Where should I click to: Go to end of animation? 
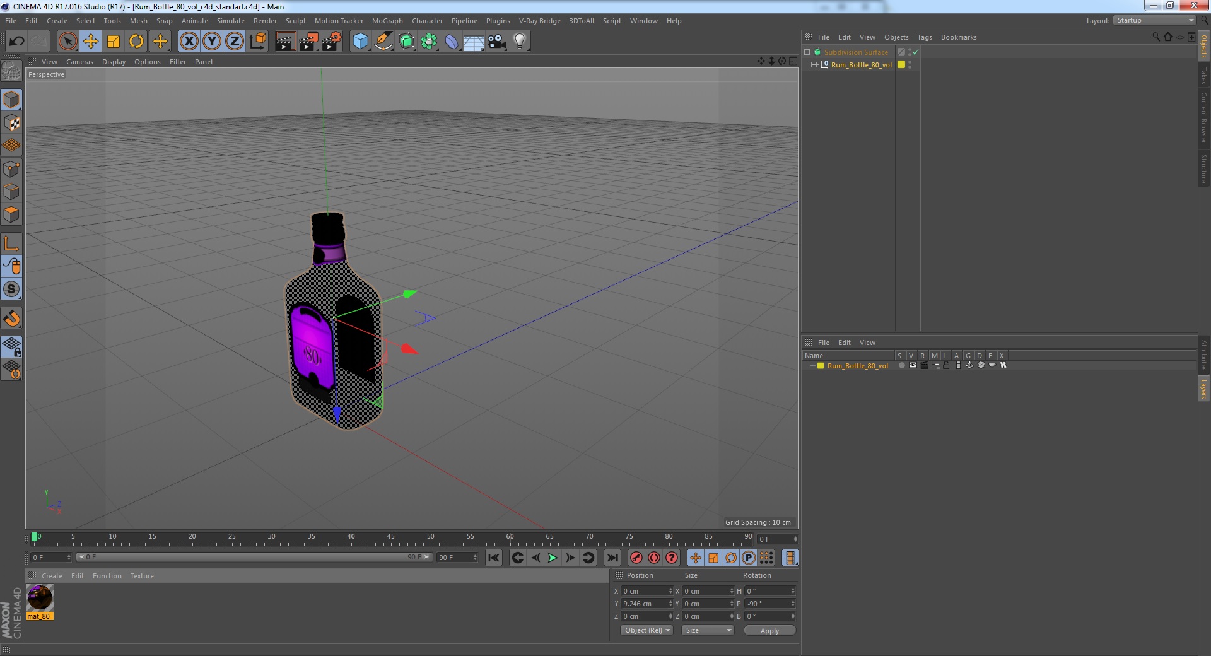point(612,558)
